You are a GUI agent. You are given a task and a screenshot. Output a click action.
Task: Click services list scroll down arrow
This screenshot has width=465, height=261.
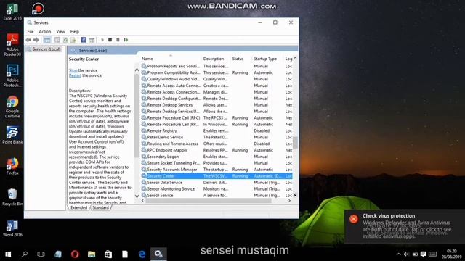[295, 195]
